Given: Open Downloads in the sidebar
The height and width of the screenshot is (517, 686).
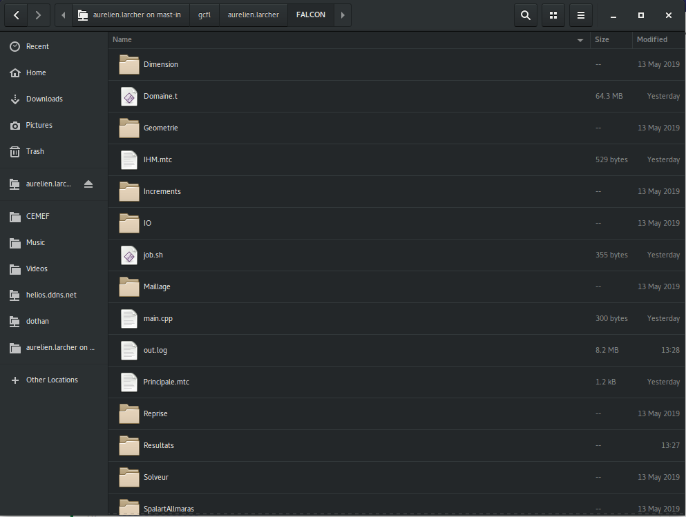Looking at the screenshot, I should tap(54, 99).
